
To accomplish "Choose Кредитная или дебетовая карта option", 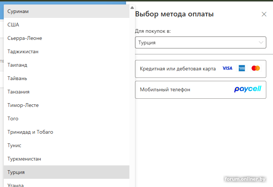I will point(201,69).
